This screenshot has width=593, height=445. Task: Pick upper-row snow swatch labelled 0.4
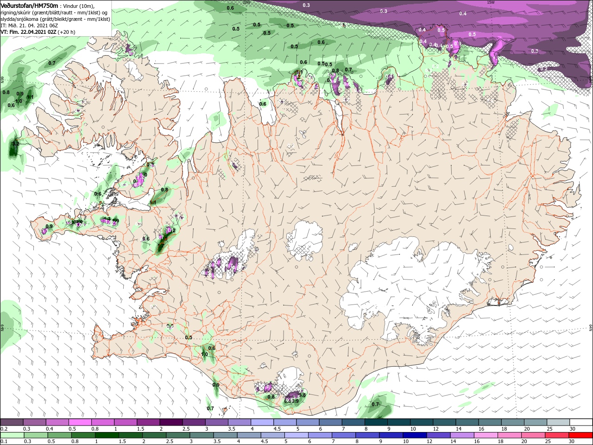(57, 422)
